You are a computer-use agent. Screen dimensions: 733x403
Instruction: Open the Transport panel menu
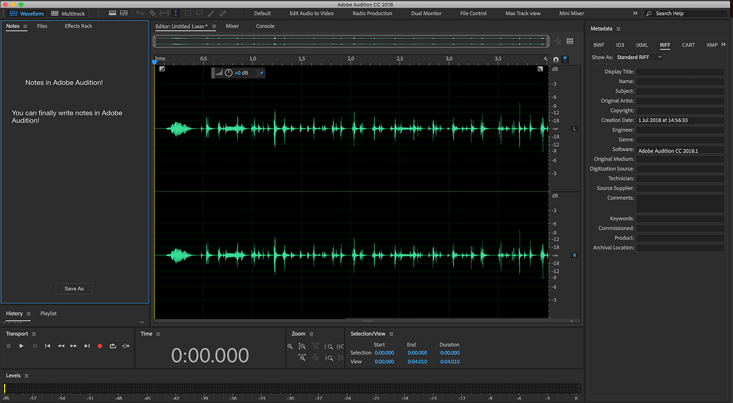pos(33,333)
